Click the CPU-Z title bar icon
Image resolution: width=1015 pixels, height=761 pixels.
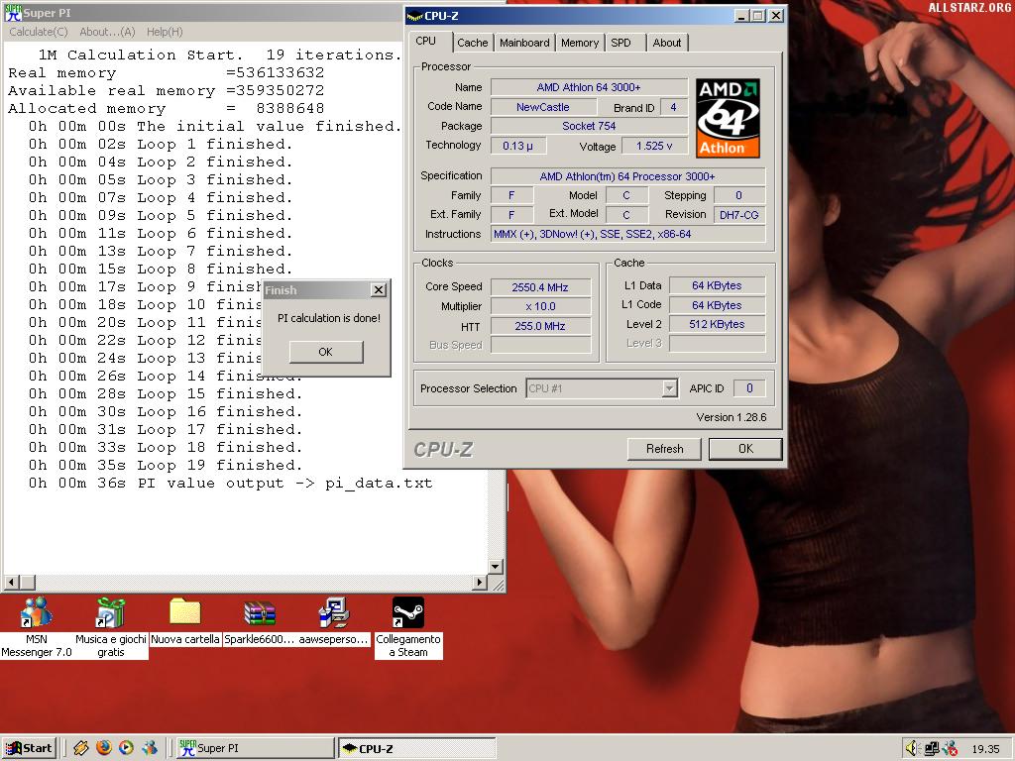(x=414, y=16)
